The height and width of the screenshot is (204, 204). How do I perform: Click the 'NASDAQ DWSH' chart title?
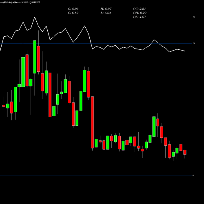click(31, 2)
